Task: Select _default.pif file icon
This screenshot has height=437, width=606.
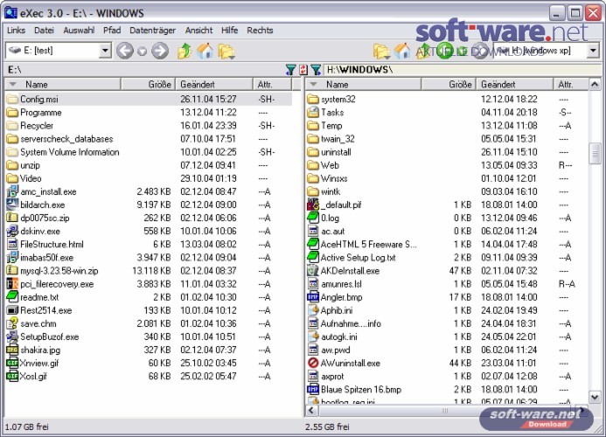Action: 313,205
